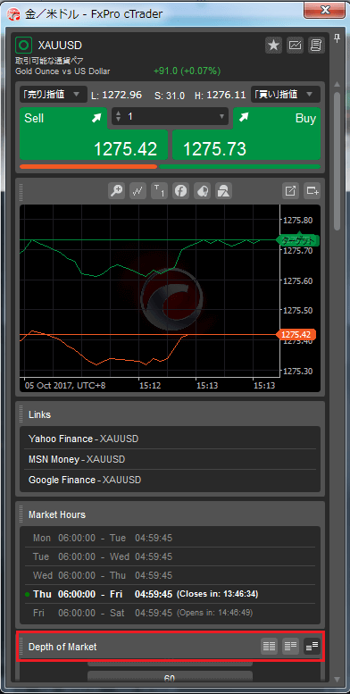Select Wed 06:00:00 - Thu market hours row
The width and height of the screenshot is (350, 694).
(x=170, y=575)
